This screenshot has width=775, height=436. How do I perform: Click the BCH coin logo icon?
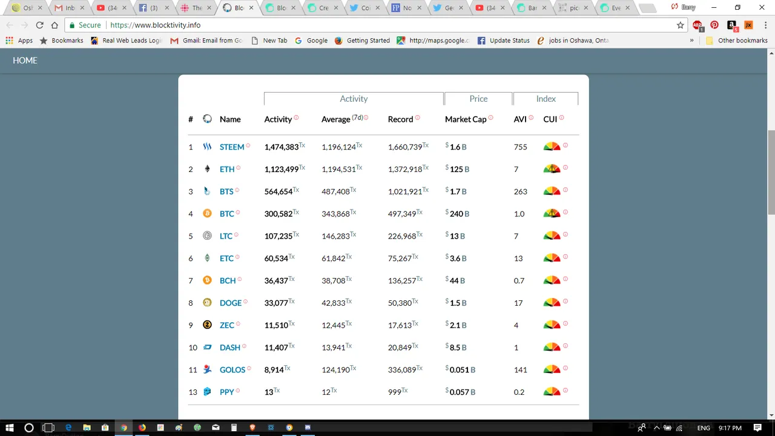[207, 280]
